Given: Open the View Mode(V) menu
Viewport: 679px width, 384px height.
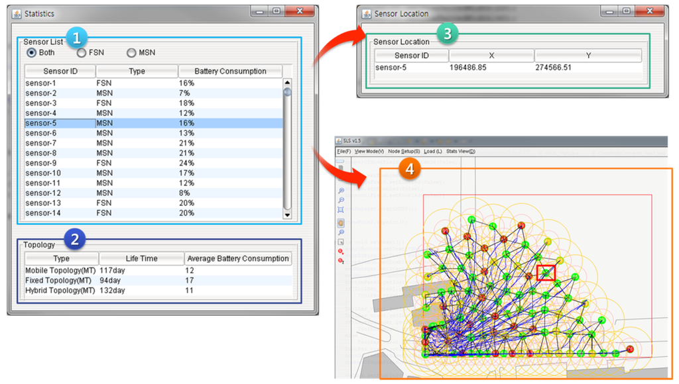Looking at the screenshot, I should click(369, 152).
